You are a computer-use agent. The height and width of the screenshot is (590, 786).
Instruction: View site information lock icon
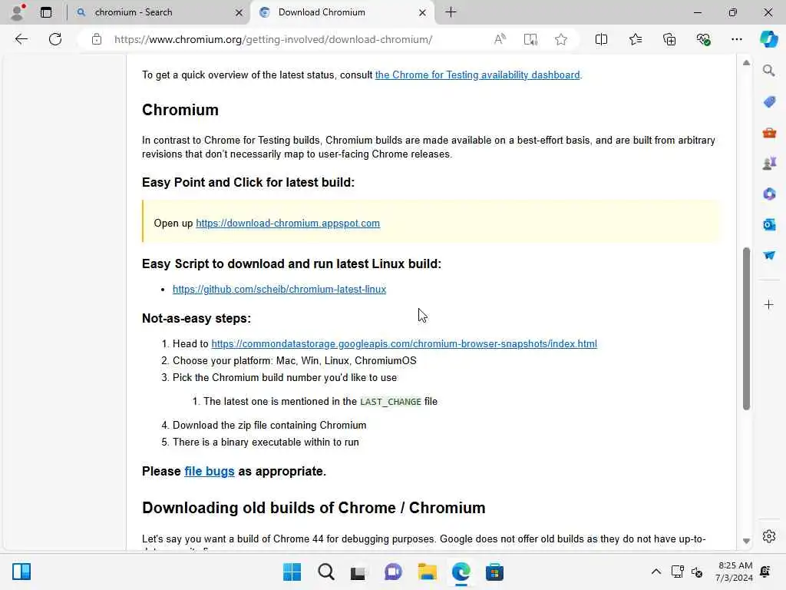(x=97, y=39)
